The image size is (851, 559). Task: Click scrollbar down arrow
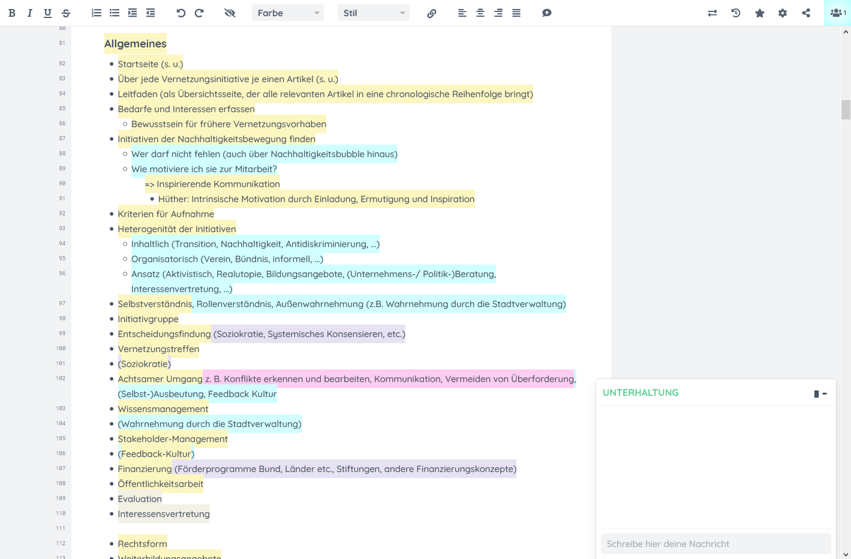tap(846, 554)
